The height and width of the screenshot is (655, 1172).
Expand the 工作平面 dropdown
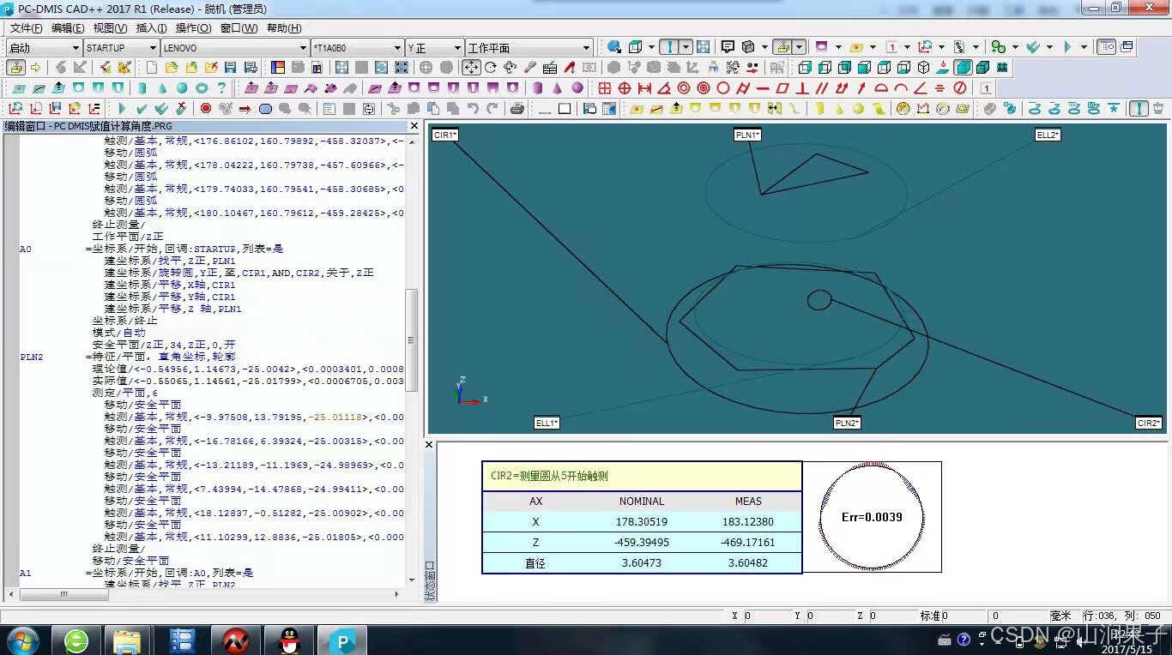(x=587, y=48)
